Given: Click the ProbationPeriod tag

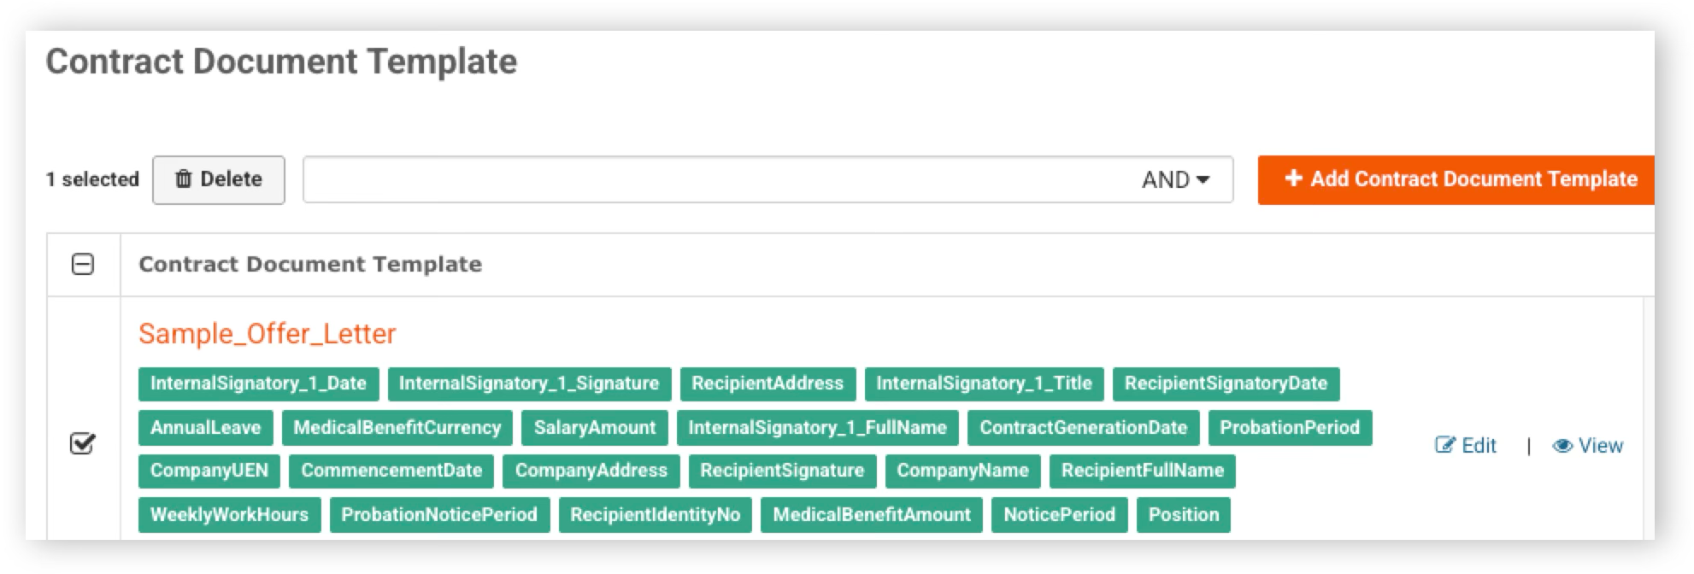Looking at the screenshot, I should point(1290,428).
